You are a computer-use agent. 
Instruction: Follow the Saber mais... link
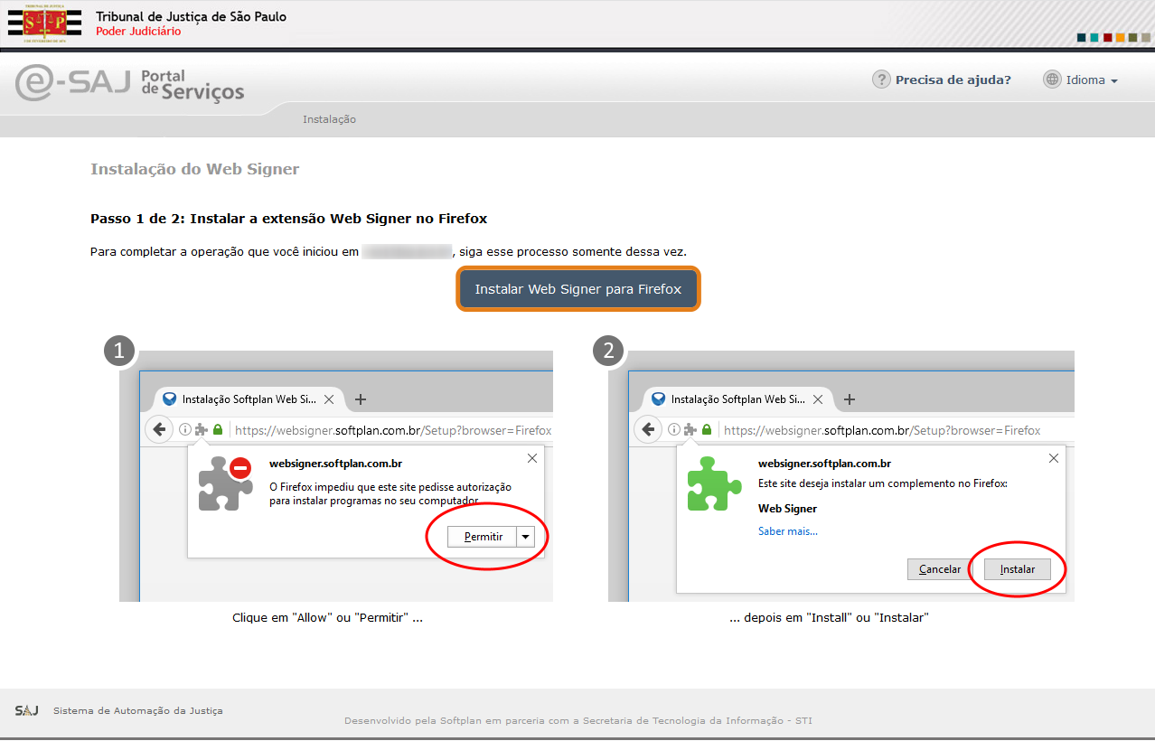pos(788,531)
